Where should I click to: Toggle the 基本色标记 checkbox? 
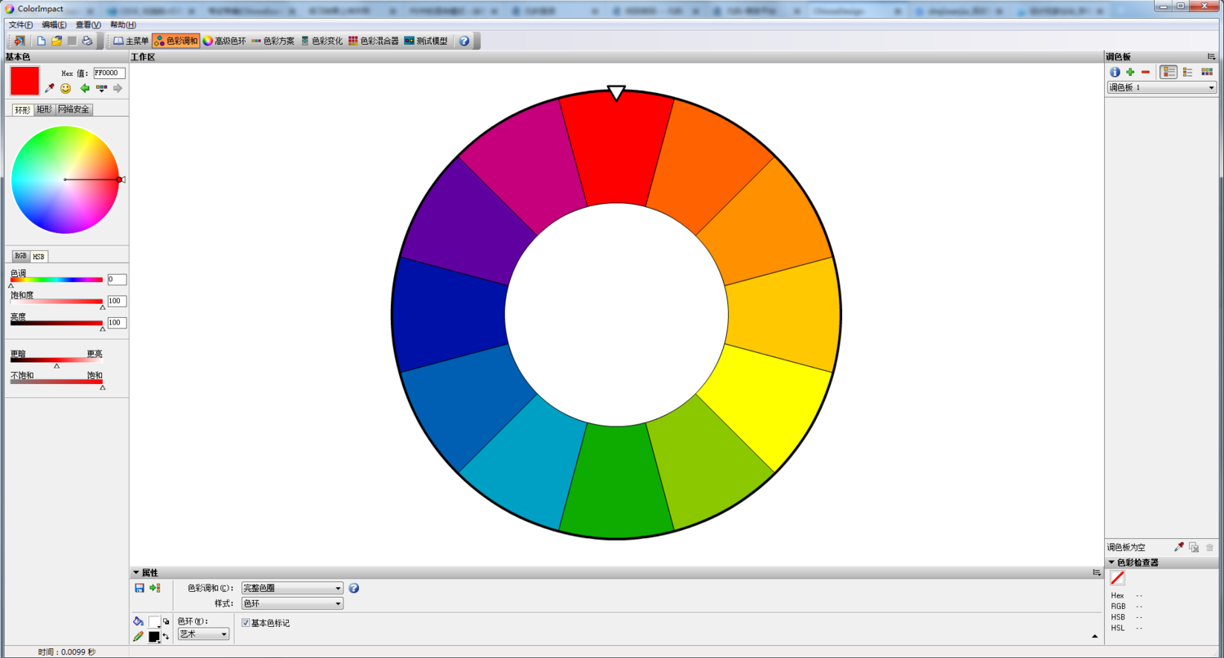246,623
